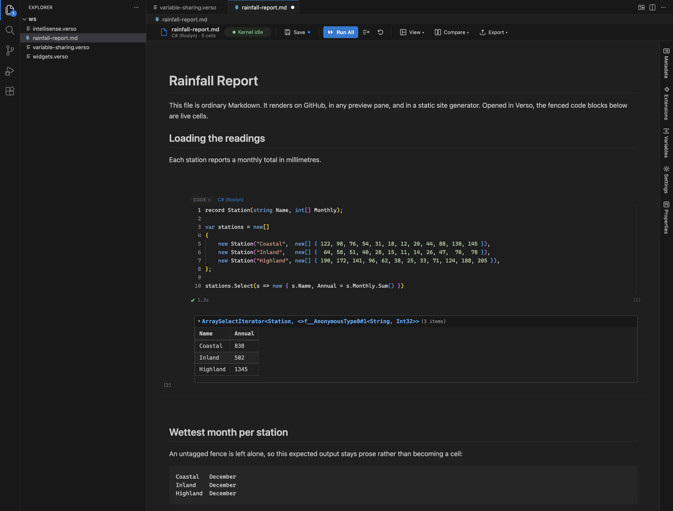Click the [1] execution count label
This screenshot has height=511, width=673.
pyautogui.click(x=637, y=300)
